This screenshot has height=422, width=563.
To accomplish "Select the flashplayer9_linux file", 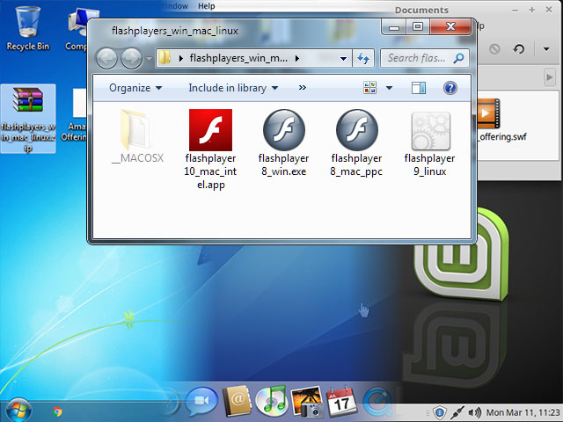I will [x=429, y=131].
